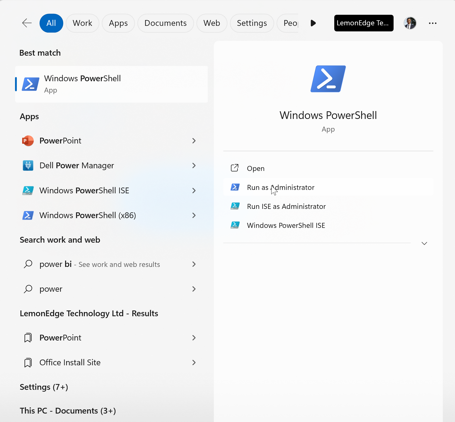Open the Windows PowerShell best match result
This screenshot has width=455, height=422.
111,84
